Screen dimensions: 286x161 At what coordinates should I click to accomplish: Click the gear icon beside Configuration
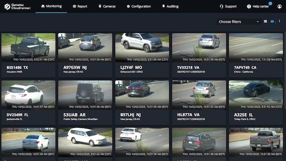(x=128, y=7)
